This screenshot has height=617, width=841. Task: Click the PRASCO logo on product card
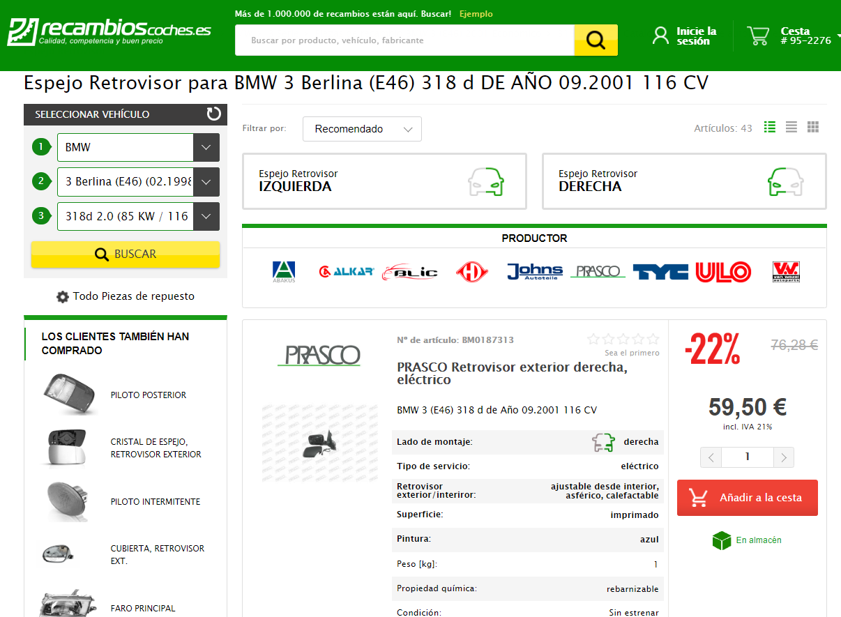[319, 354]
